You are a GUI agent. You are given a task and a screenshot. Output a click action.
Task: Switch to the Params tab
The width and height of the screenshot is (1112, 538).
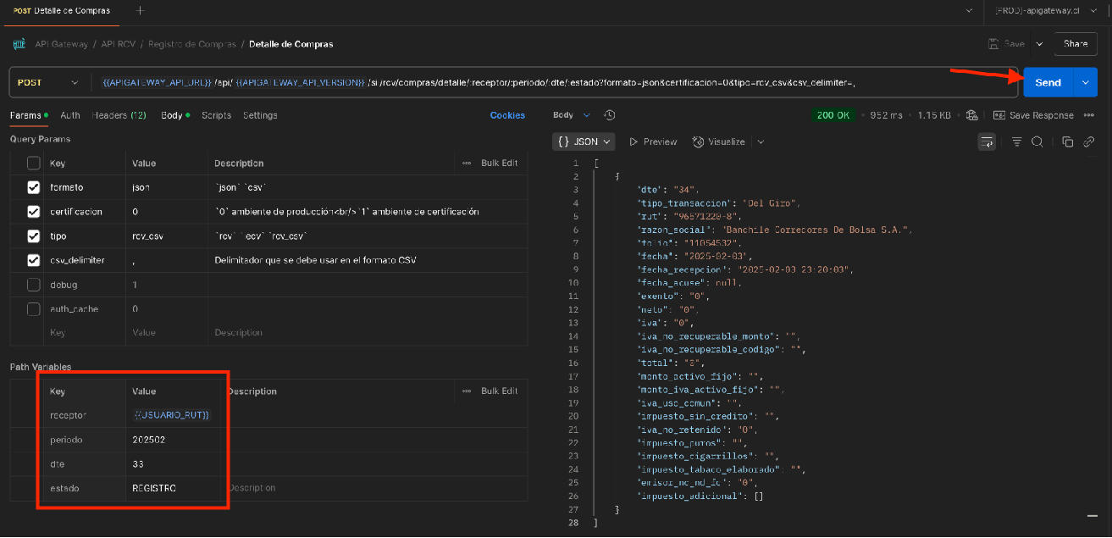28,115
